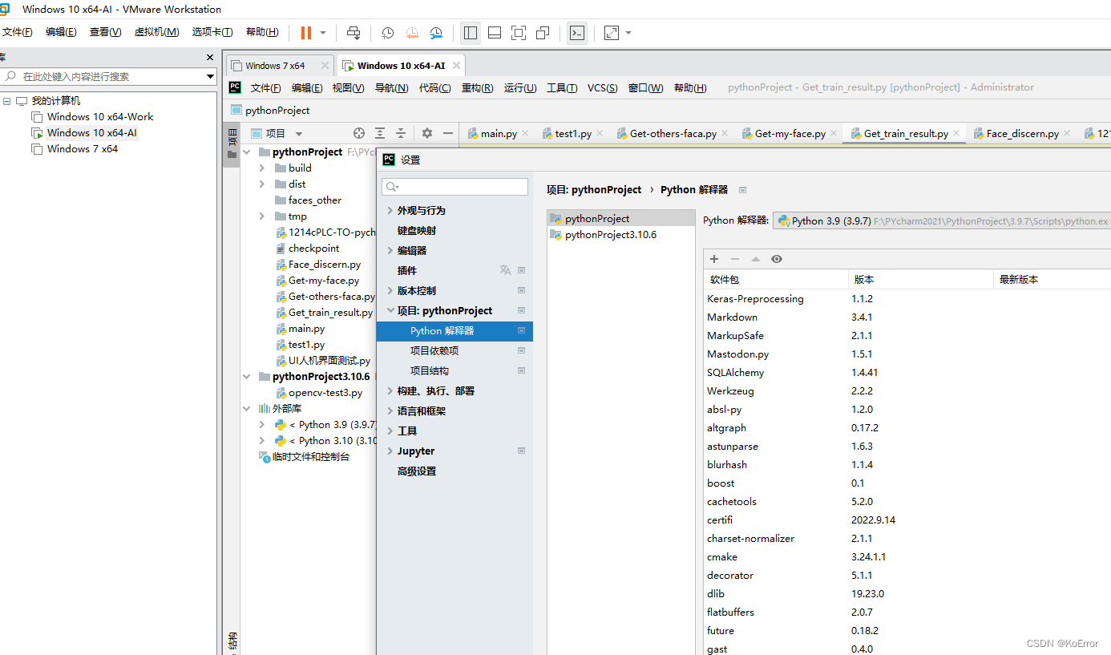1111x655 pixels.
Task: Open VMware 虚拟机(M) menu
Action: tap(156, 32)
